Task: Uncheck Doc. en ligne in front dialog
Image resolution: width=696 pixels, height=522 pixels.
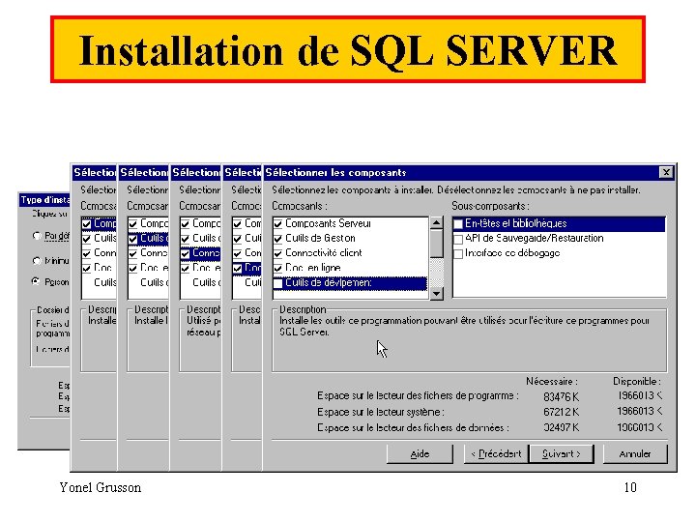Action: pyautogui.click(x=277, y=268)
